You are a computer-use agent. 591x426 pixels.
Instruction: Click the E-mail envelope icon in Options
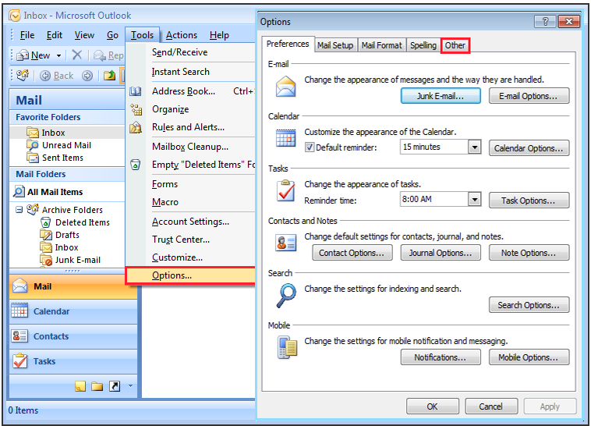coord(285,87)
